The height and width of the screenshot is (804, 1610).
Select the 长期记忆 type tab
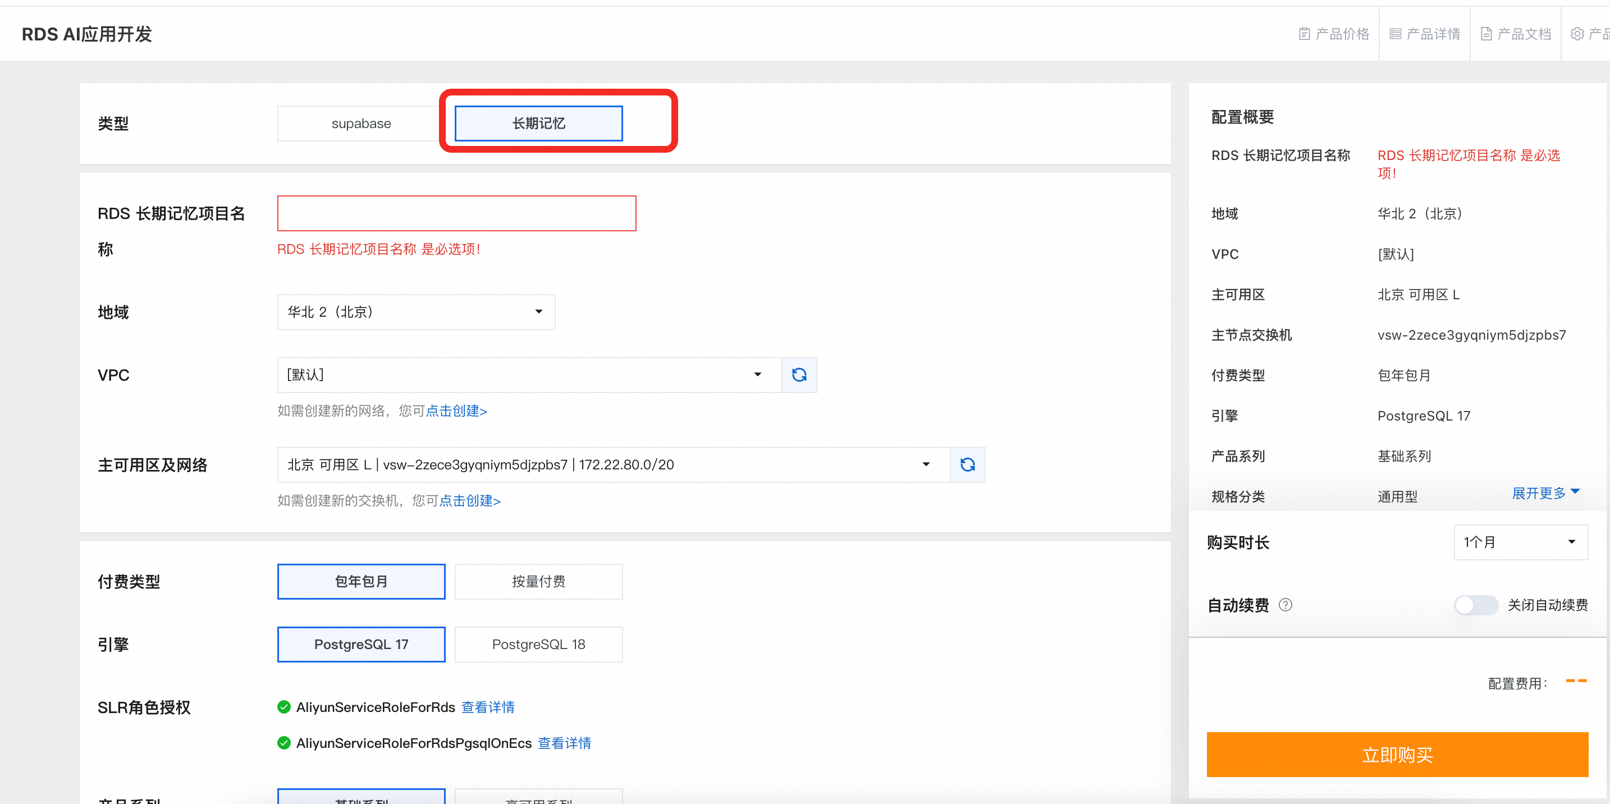point(538,123)
